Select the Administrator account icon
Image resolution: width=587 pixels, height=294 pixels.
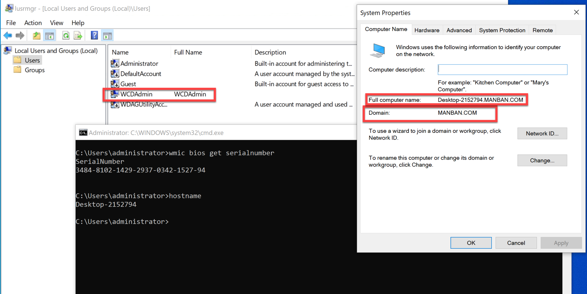pyautogui.click(x=115, y=63)
